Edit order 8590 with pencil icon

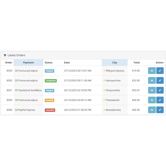160,100
